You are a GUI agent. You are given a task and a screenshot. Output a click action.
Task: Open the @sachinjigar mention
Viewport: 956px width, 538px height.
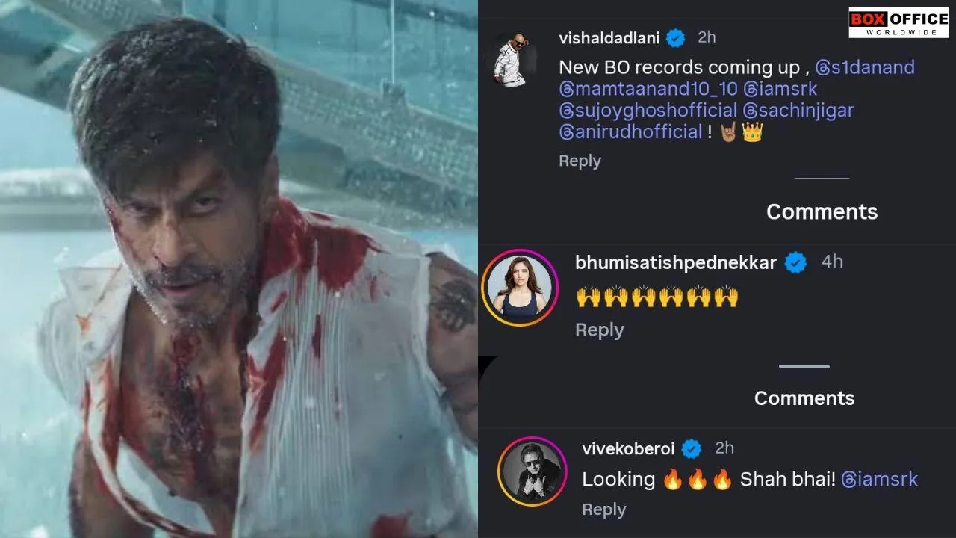pos(799,111)
